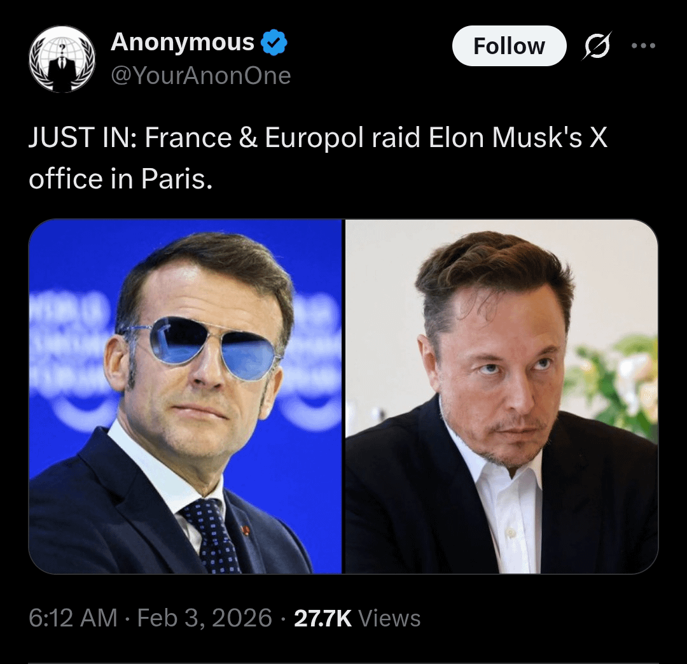Screen dimensions: 687x664
Task: Click the blue verified checkmark badge
Action: click(x=275, y=43)
